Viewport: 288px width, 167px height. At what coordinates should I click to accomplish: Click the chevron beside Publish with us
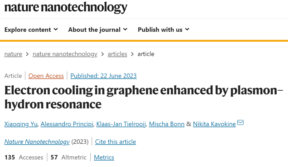(x=187, y=30)
